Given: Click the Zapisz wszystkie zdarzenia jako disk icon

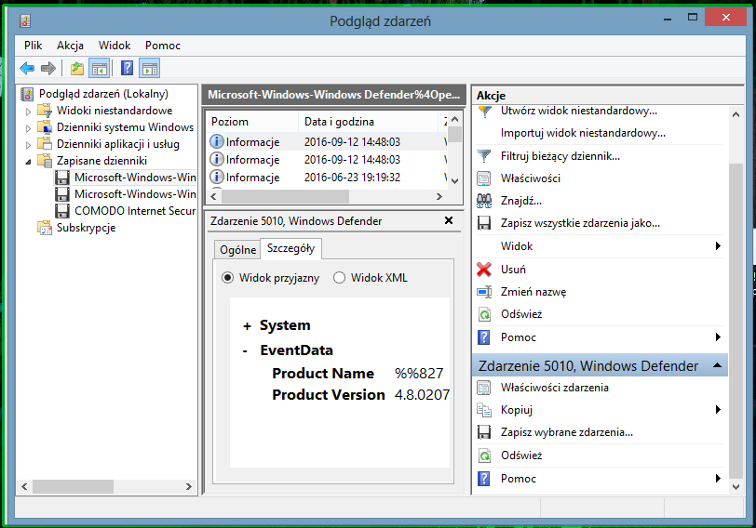Looking at the screenshot, I should pos(484,223).
